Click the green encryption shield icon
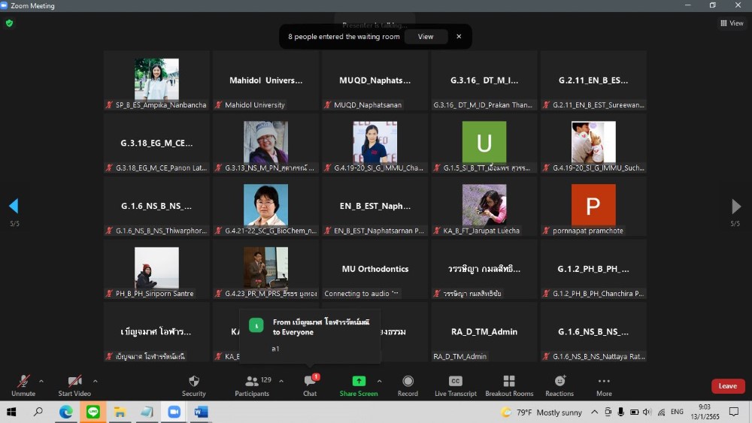Viewport: 752px width, 423px height. (9, 23)
